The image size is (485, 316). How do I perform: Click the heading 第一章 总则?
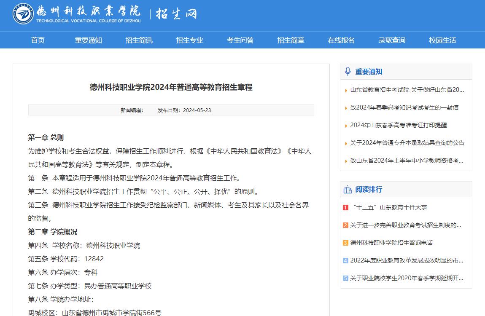pyautogui.click(x=46, y=137)
